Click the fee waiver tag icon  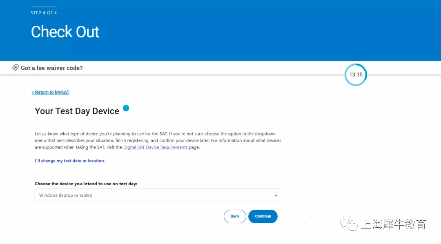[15, 68]
